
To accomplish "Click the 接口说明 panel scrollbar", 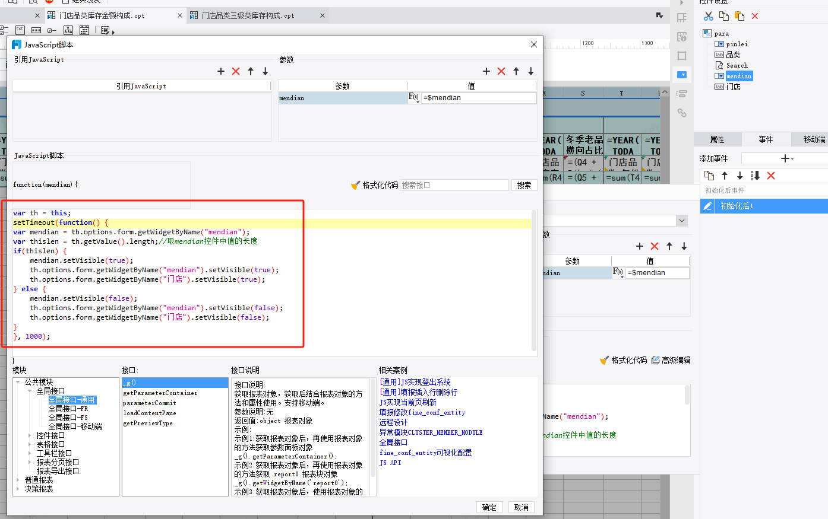I will tap(373, 427).
